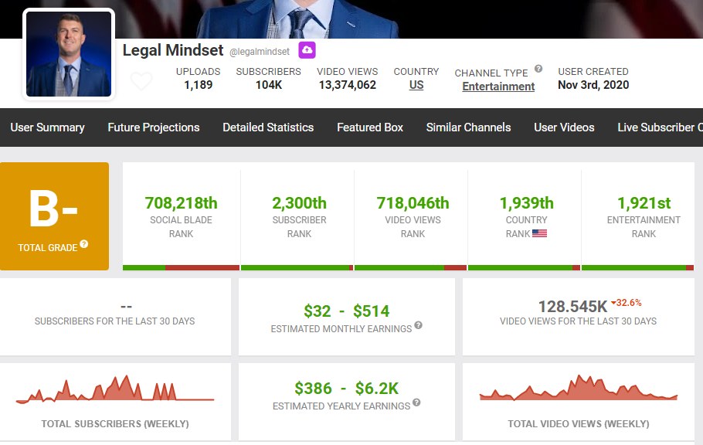Viewport: 703px width, 445px height.
Task: Click the Video Views Rank progress bar
Action: click(411, 268)
